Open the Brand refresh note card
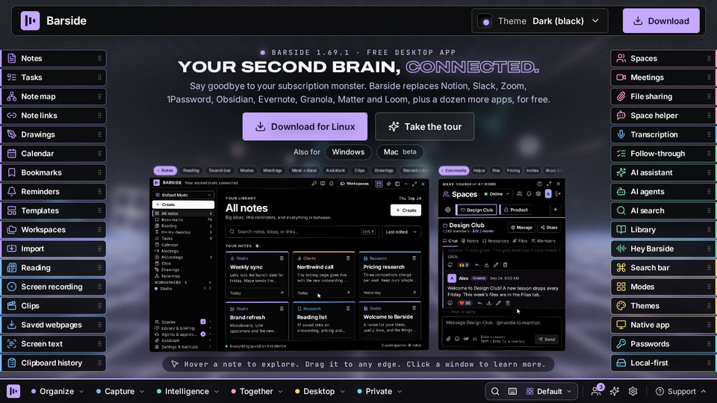The height and width of the screenshot is (403, 717). (x=257, y=321)
